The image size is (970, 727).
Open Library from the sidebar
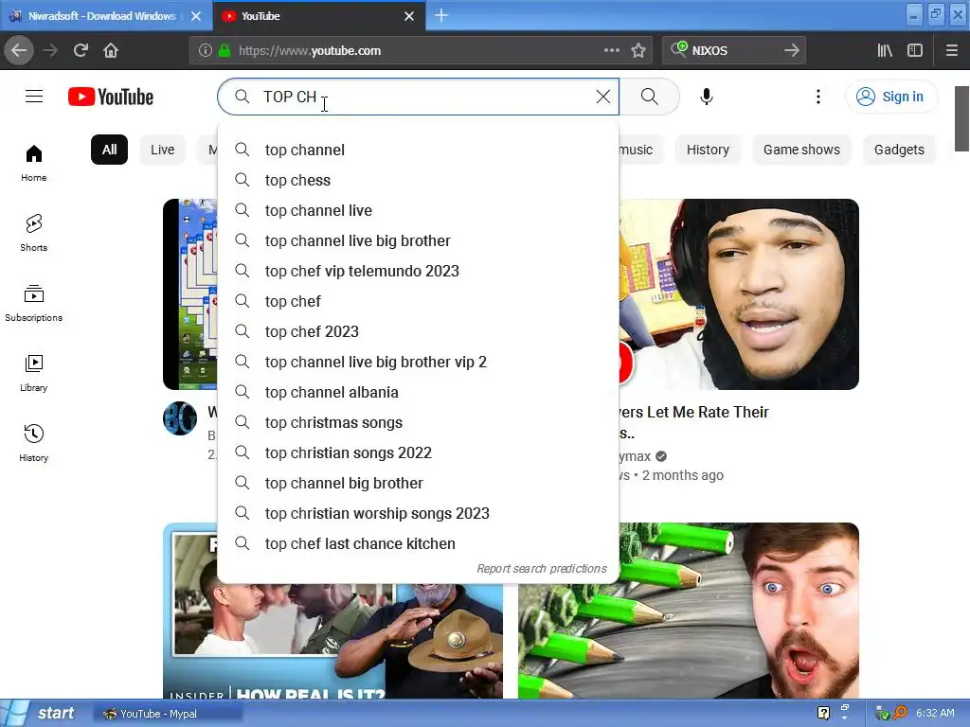[34, 373]
